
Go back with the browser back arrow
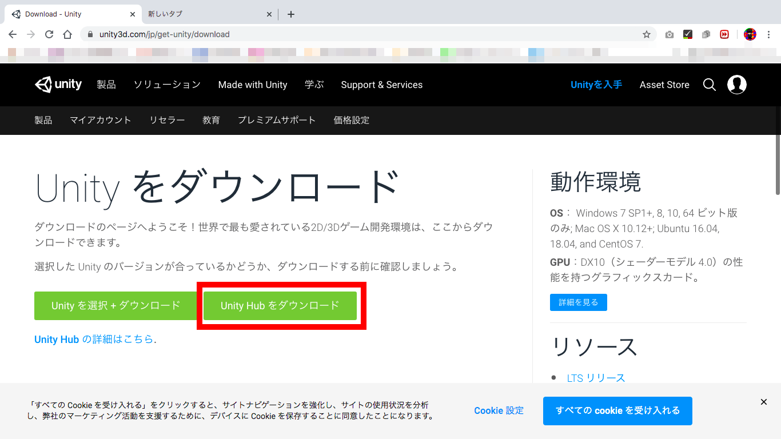click(x=13, y=34)
